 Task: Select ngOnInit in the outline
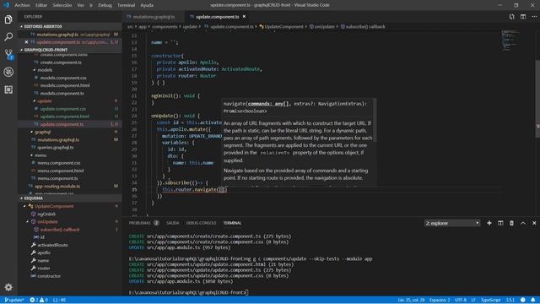pyautogui.click(x=46, y=214)
